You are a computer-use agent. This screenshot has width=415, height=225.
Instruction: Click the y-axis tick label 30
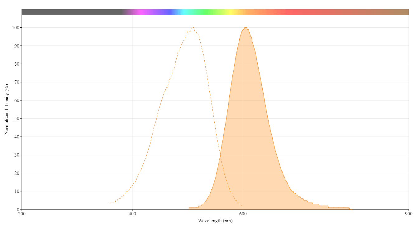17,155
